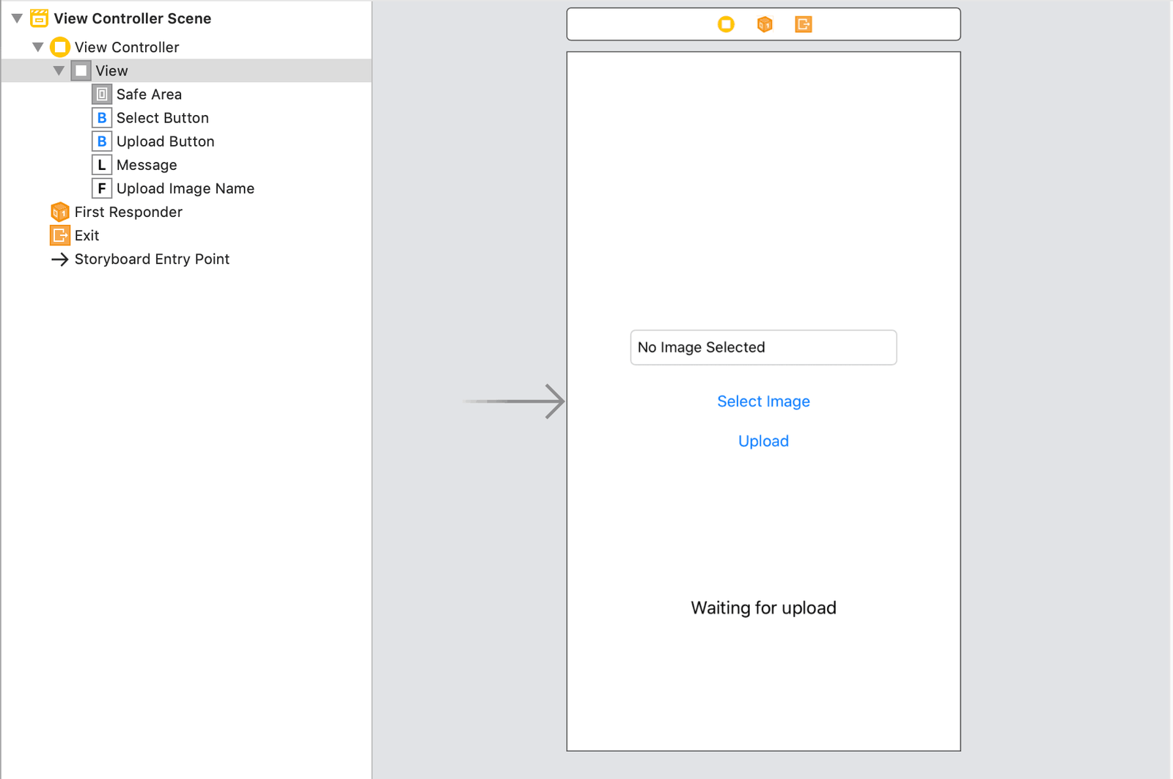
Task: Click the Safe Area icon in outline
Action: 102,95
